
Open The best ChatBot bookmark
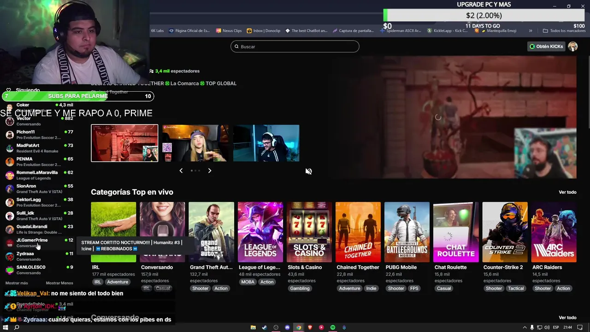(x=306, y=31)
